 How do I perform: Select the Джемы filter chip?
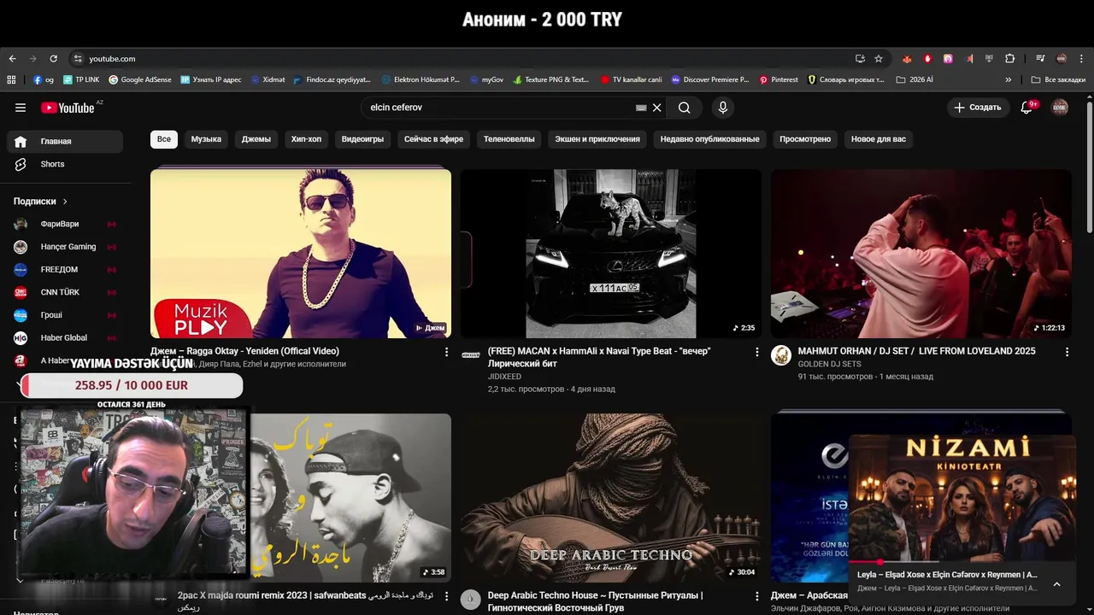pos(256,139)
